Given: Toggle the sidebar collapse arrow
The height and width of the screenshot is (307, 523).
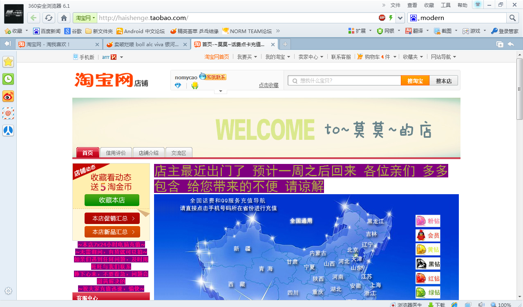Looking at the screenshot, I should click(7, 44).
